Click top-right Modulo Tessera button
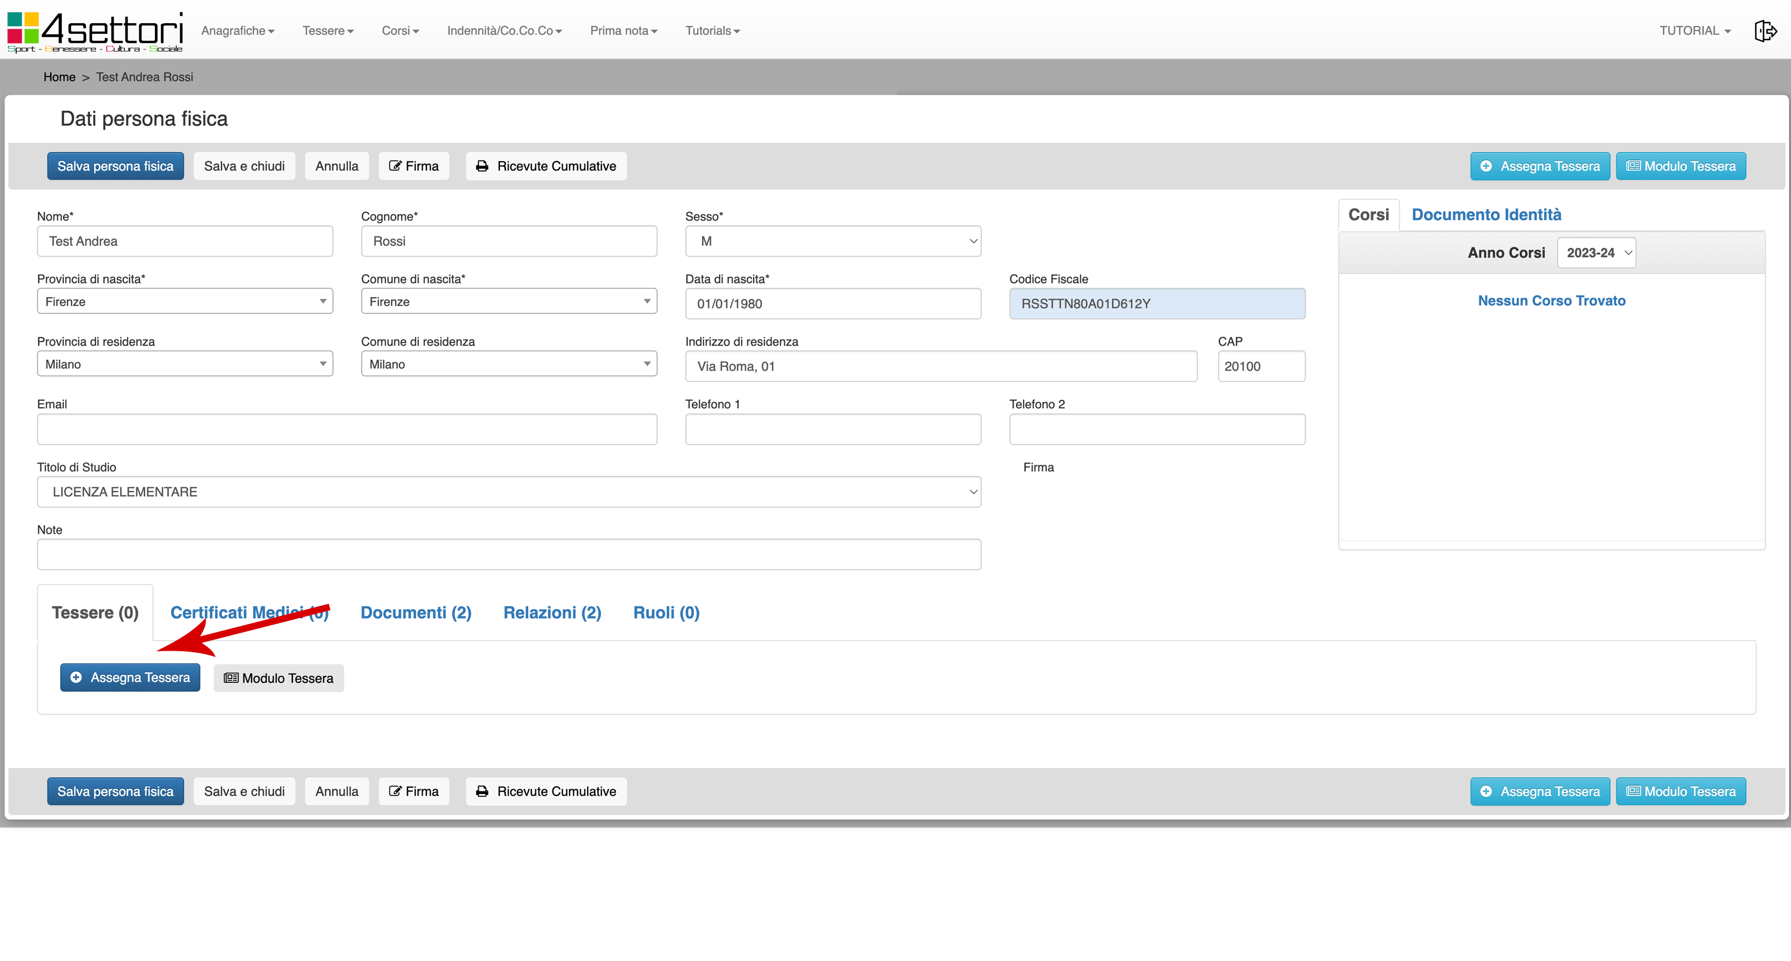The image size is (1791, 961). pos(1680,166)
